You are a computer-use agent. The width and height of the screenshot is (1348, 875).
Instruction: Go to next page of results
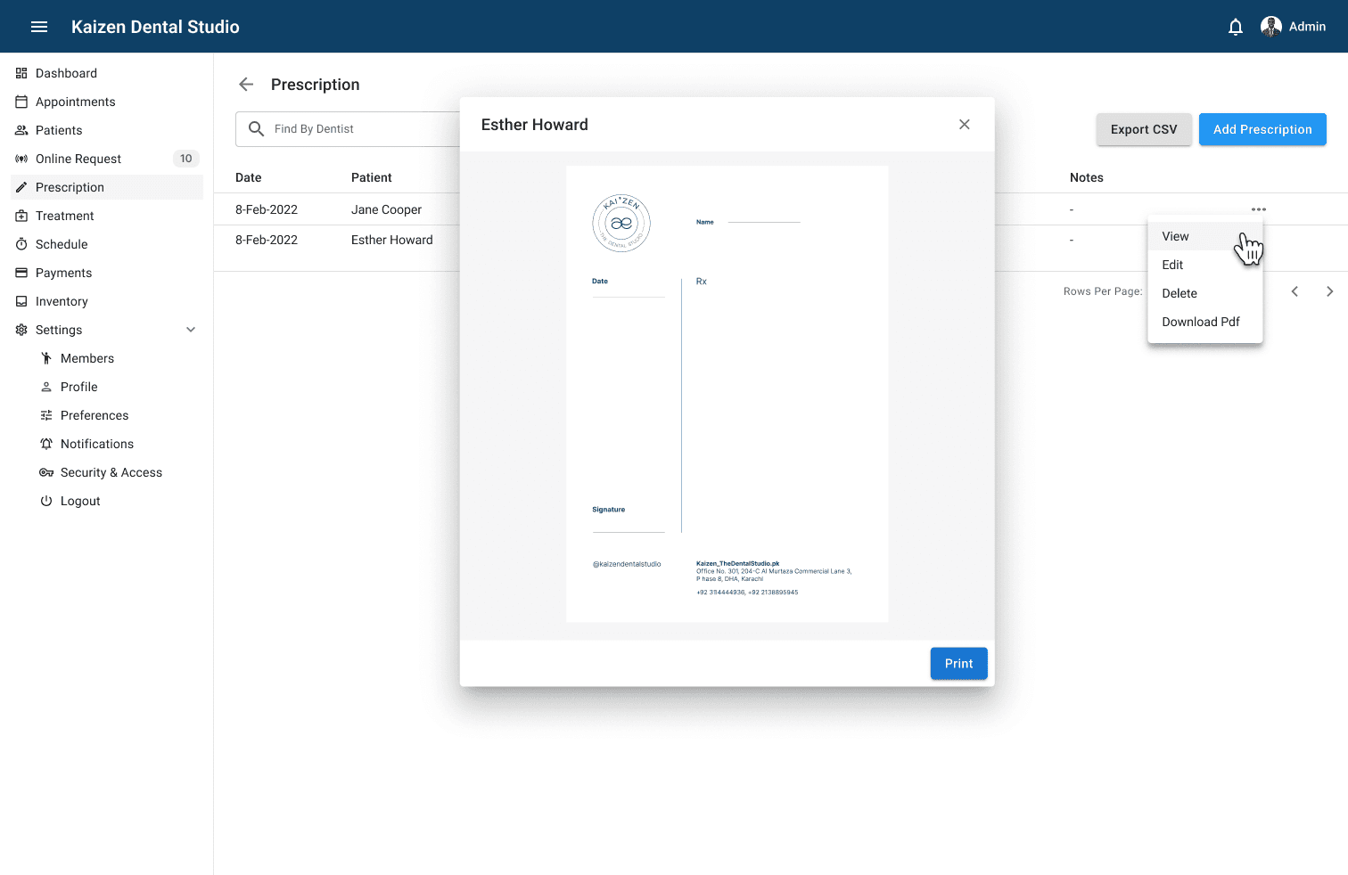1329,291
